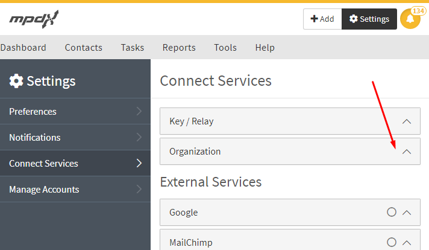Expand the Organization panel chevron
The width and height of the screenshot is (429, 250).
click(407, 152)
